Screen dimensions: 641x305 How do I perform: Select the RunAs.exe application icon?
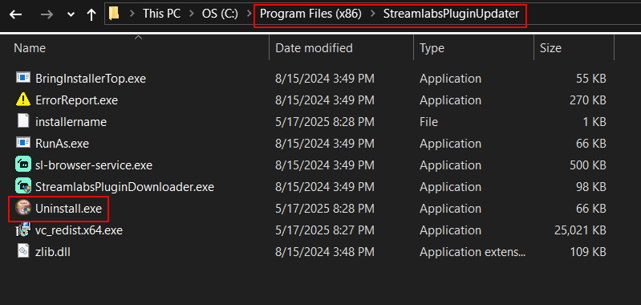23,143
